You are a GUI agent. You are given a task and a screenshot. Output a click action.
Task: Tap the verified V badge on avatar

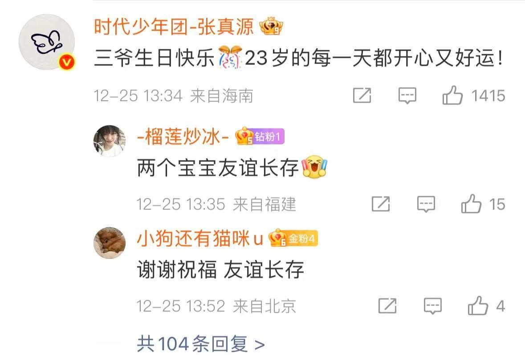pyautogui.click(x=67, y=63)
